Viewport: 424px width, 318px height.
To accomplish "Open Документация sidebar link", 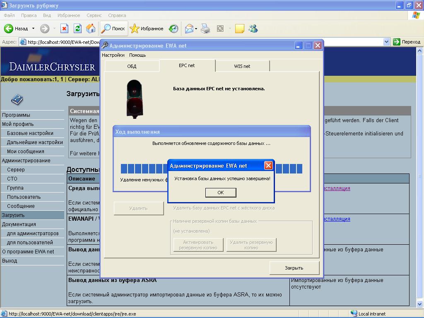I will coord(19,224).
